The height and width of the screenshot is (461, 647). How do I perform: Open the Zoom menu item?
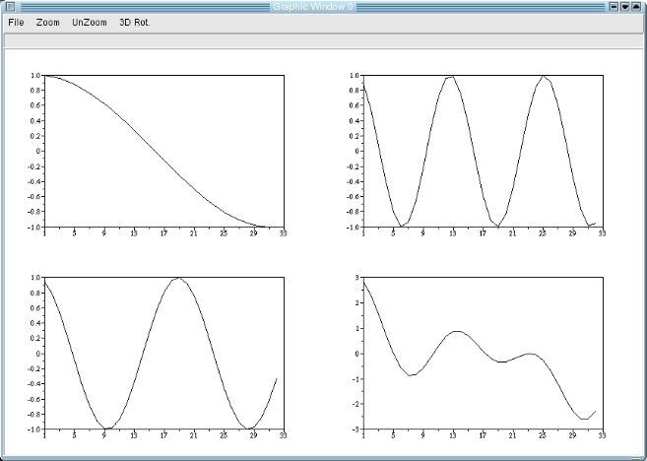pos(47,22)
